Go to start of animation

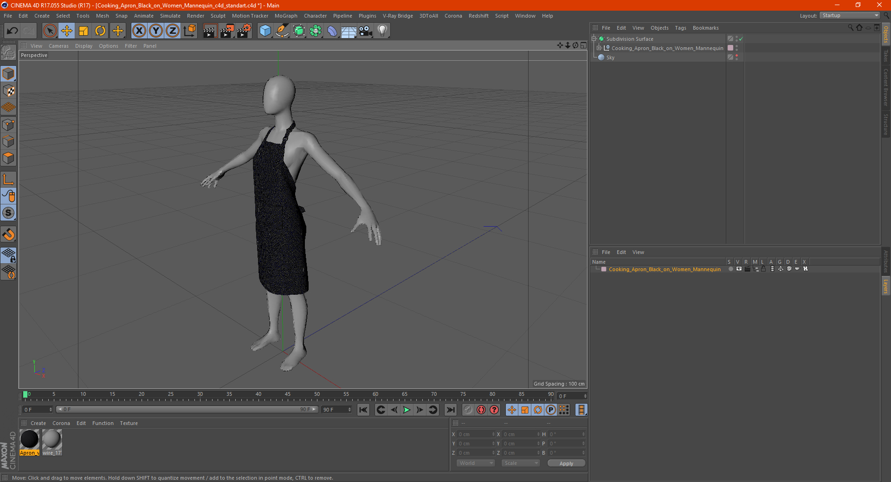click(x=363, y=410)
